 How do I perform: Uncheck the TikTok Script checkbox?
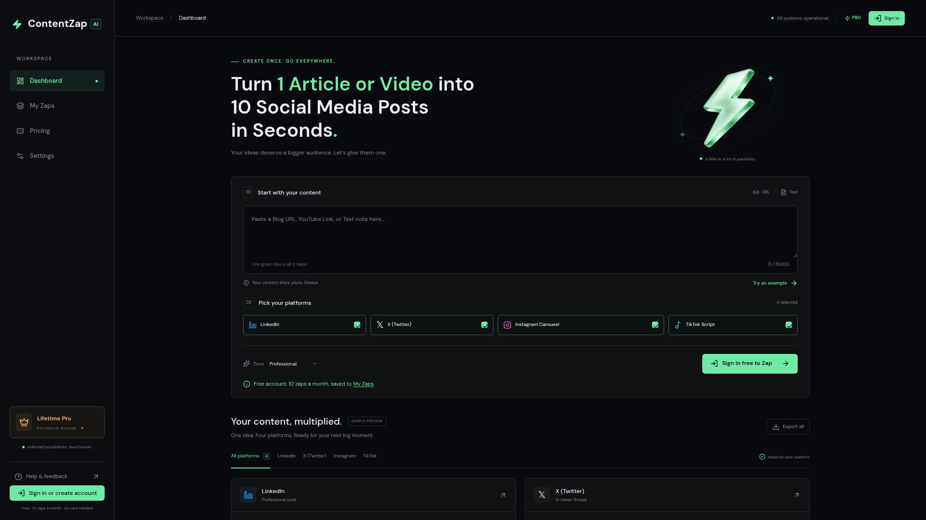[789, 325]
